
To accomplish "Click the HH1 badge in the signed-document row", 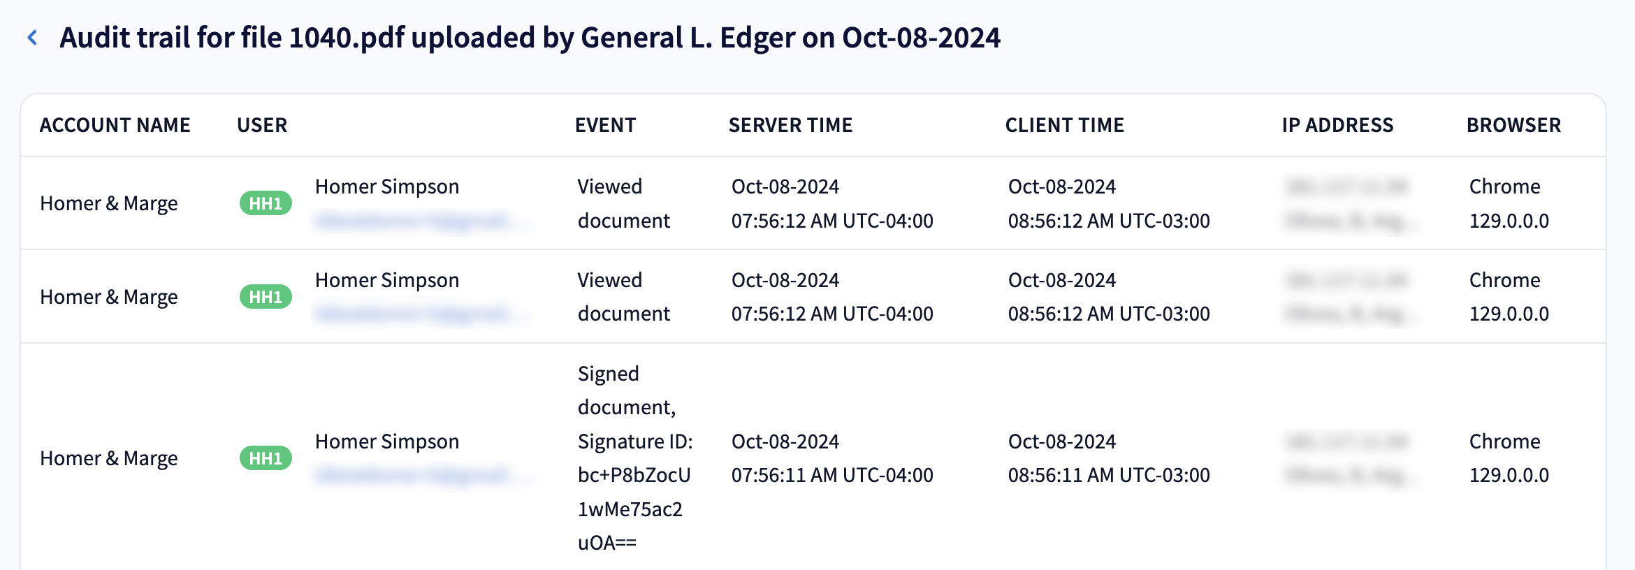I will tap(266, 458).
